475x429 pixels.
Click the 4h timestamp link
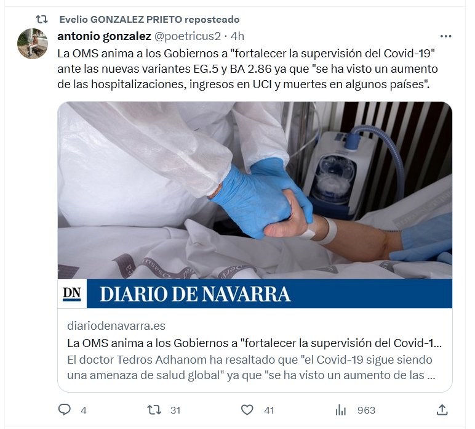(x=237, y=36)
